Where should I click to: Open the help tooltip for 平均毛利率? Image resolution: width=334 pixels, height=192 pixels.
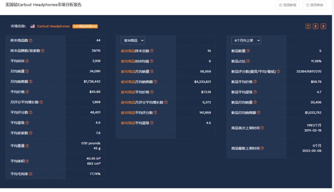point(31,174)
